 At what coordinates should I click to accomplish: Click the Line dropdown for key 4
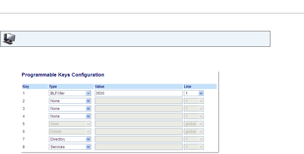pos(194,116)
